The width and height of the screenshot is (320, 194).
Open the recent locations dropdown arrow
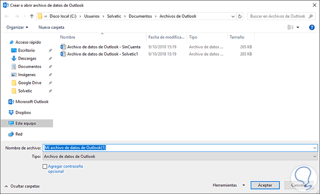25,16
